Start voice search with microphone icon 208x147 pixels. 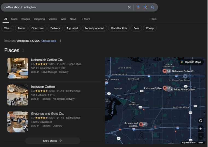click(138, 7)
